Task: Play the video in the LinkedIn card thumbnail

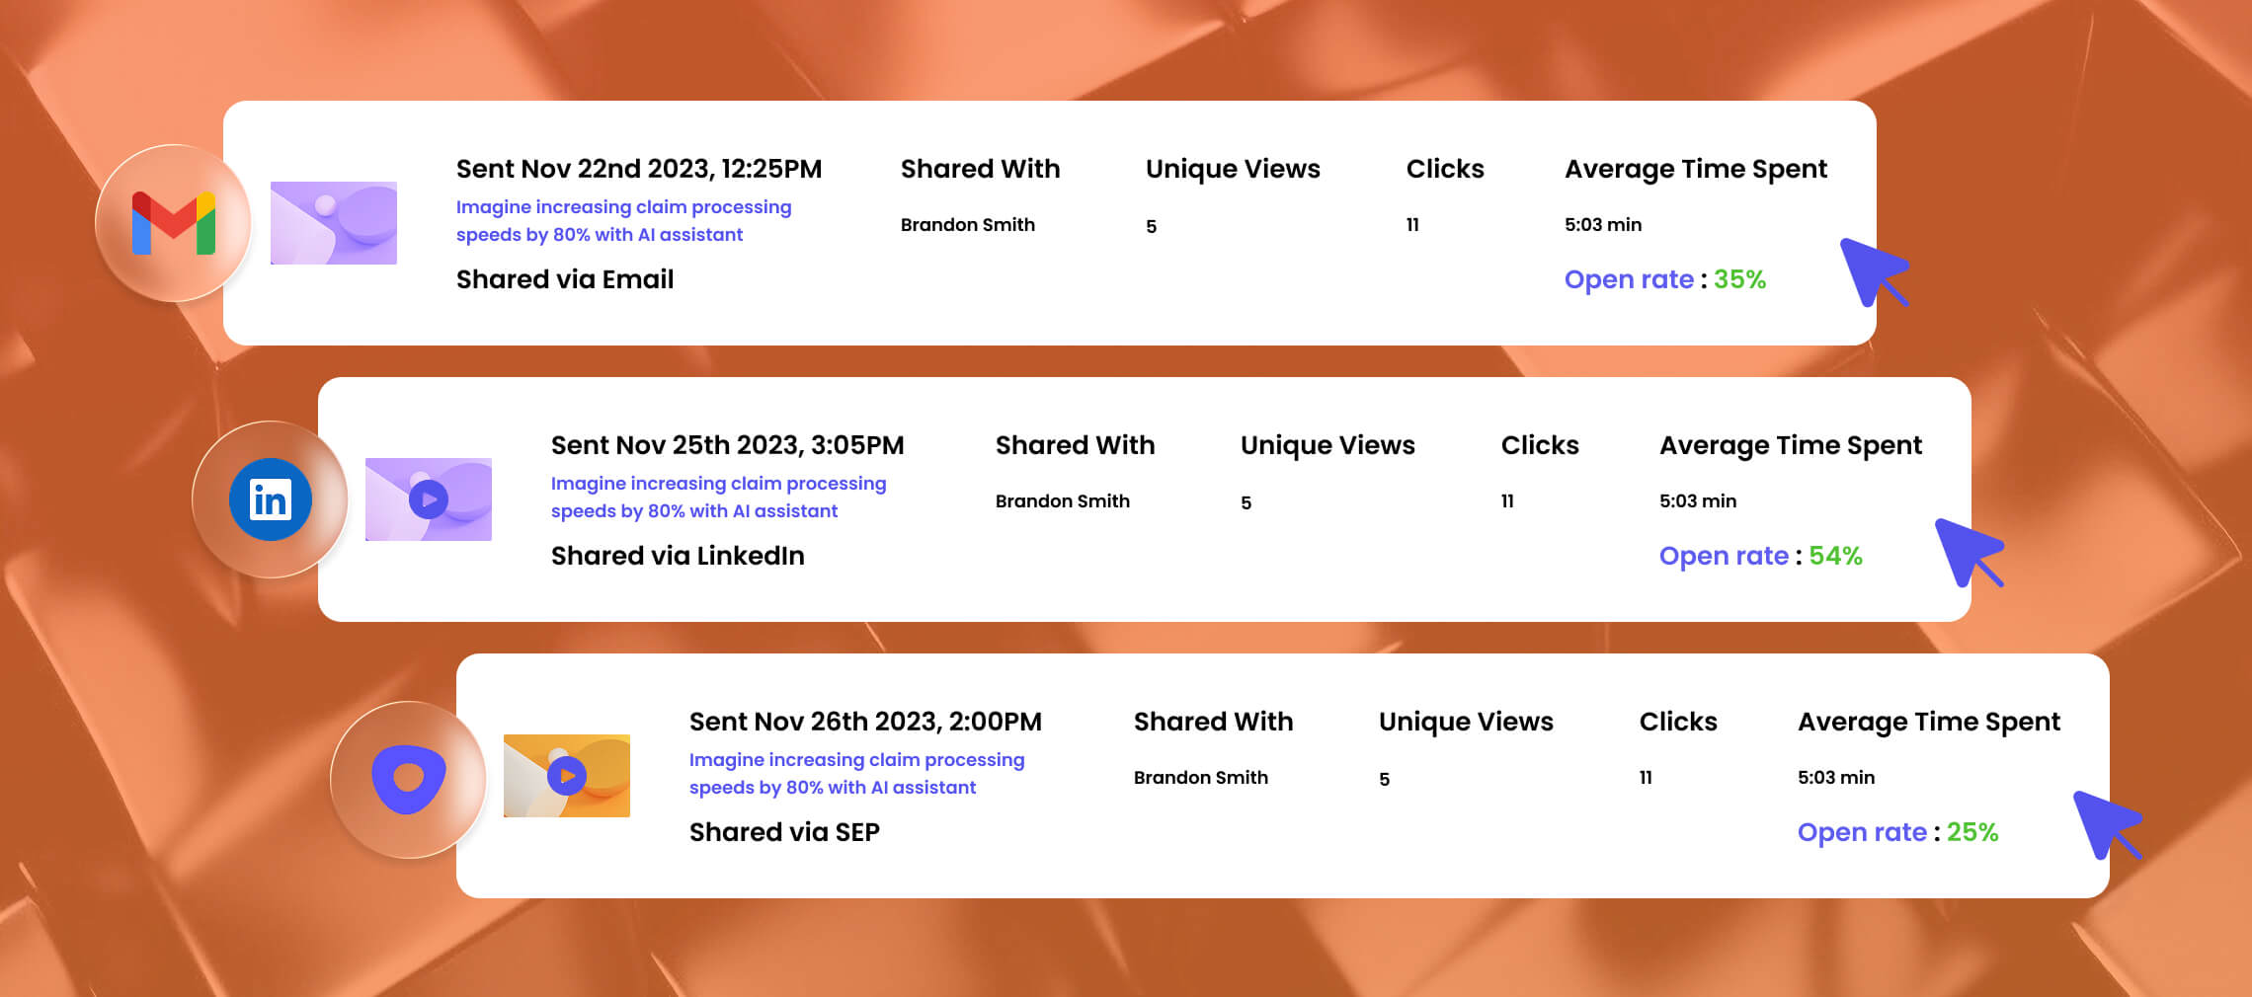Action: [x=429, y=499]
